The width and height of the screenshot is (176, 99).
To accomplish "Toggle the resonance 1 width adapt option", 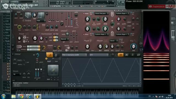I will click(129, 22).
